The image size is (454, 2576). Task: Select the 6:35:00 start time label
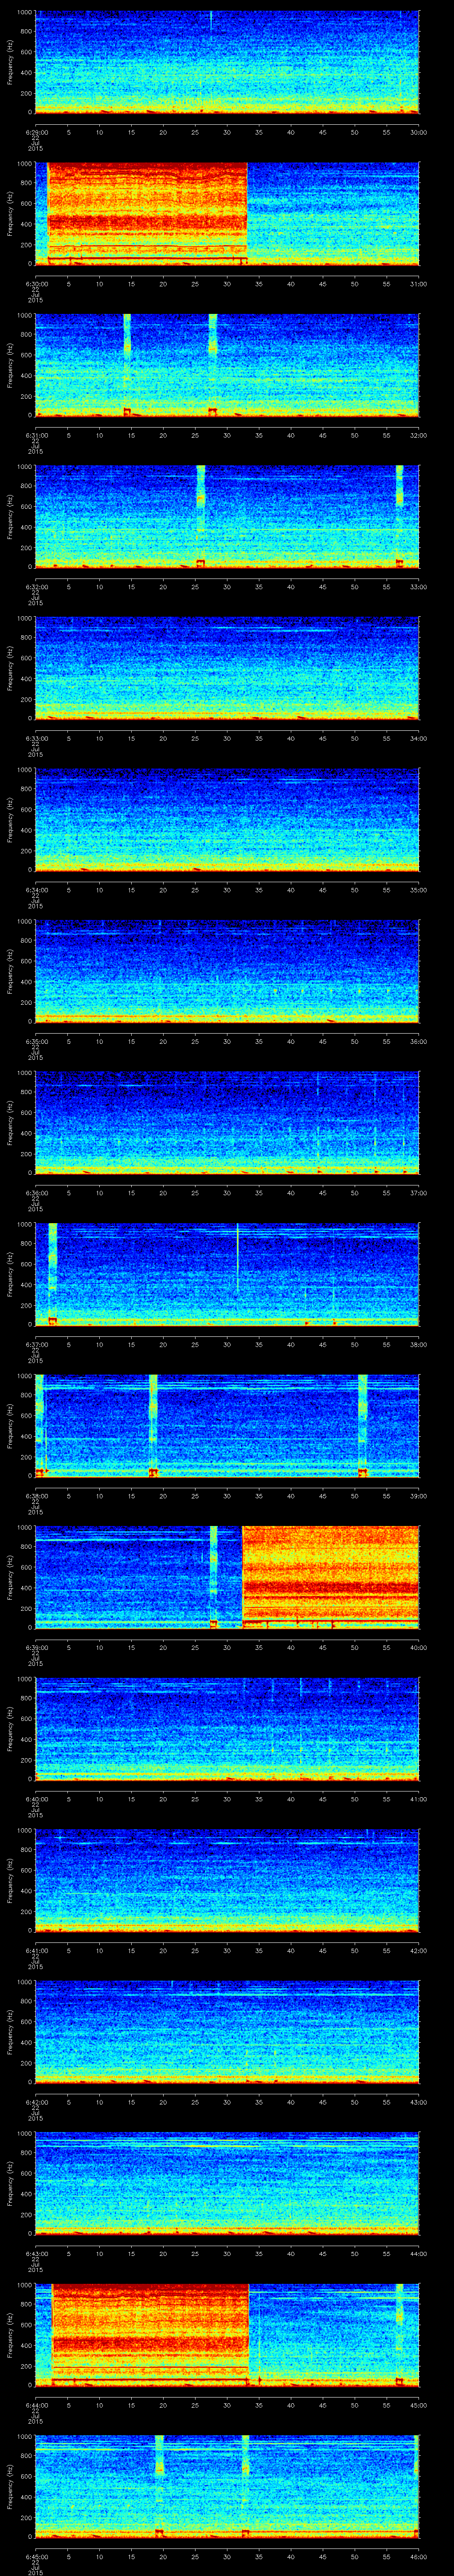(35, 1041)
